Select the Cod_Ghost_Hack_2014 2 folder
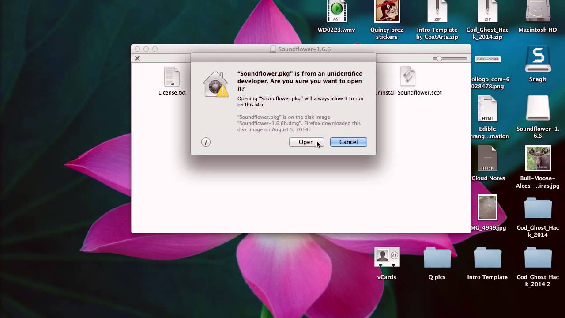 [x=538, y=257]
